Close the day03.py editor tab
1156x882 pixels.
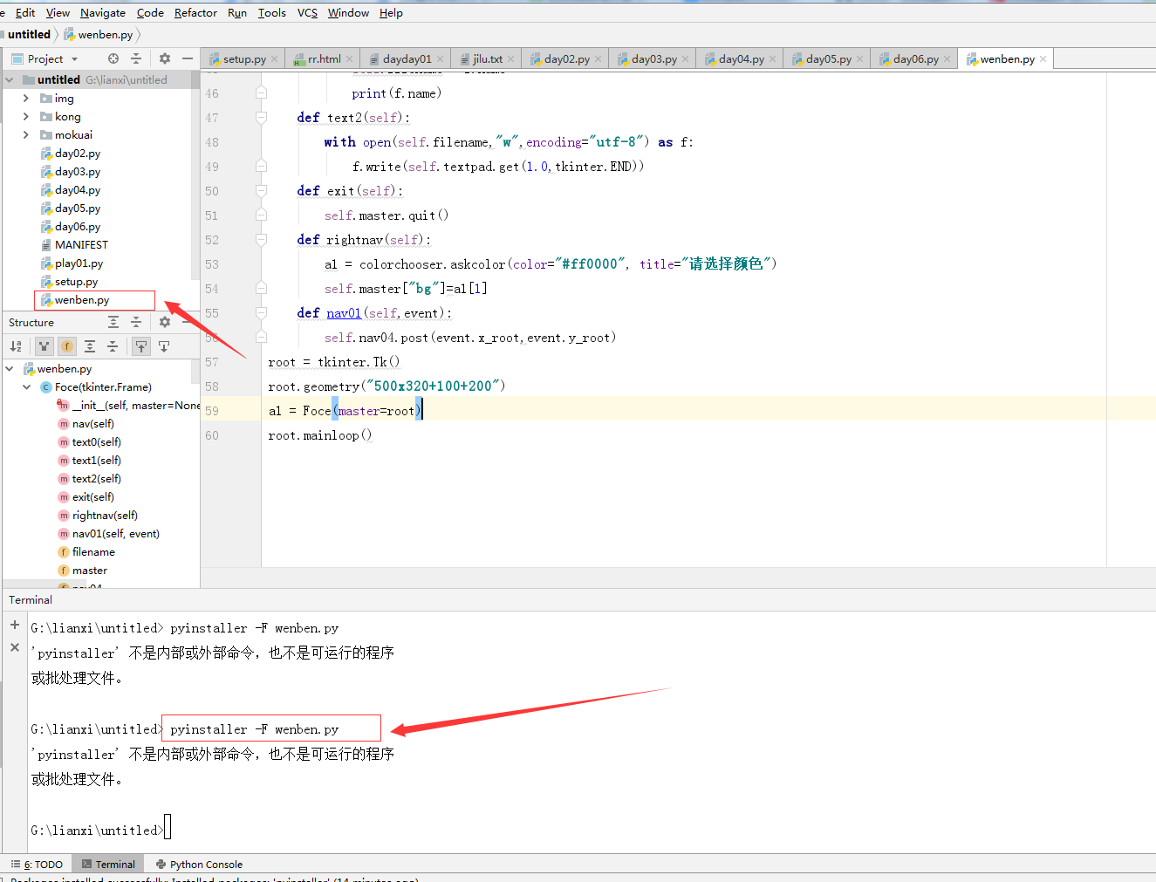[686, 59]
